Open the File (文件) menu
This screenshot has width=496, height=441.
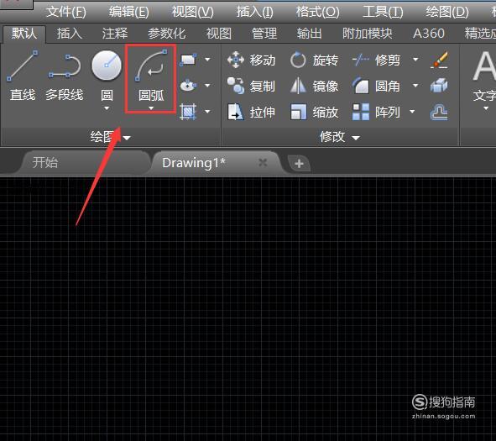66,12
